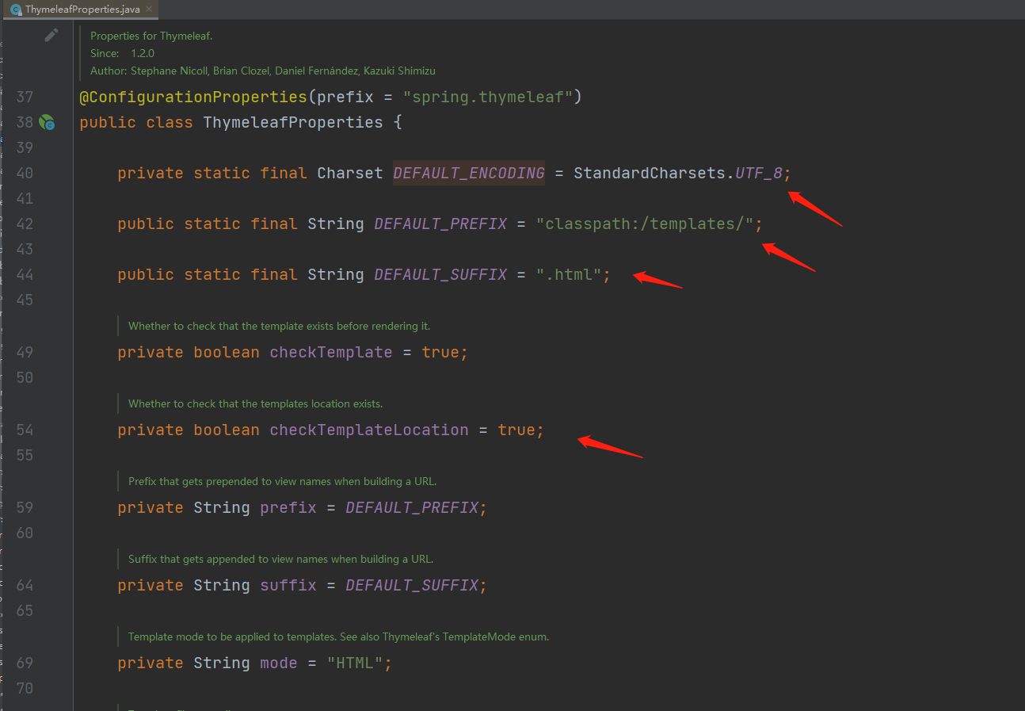Image resolution: width=1025 pixels, height=711 pixels.
Task: Click the true value of checkTemplateLocation
Action: (516, 430)
